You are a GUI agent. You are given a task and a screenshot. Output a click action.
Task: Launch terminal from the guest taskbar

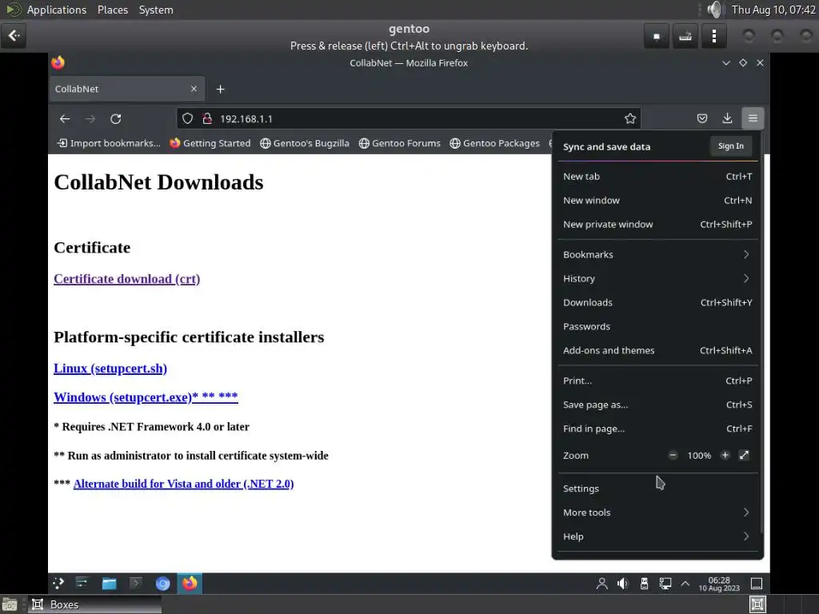[136, 583]
